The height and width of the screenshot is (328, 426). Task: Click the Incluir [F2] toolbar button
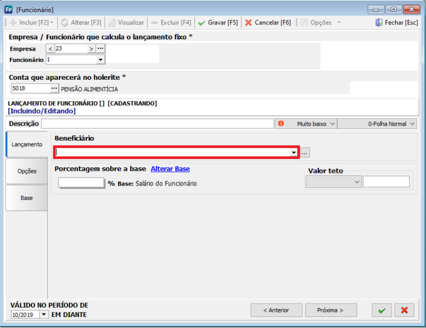click(x=29, y=23)
